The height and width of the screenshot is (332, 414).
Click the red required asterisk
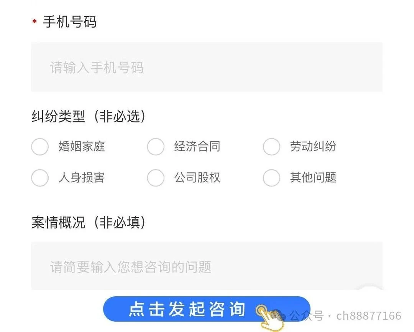(34, 21)
